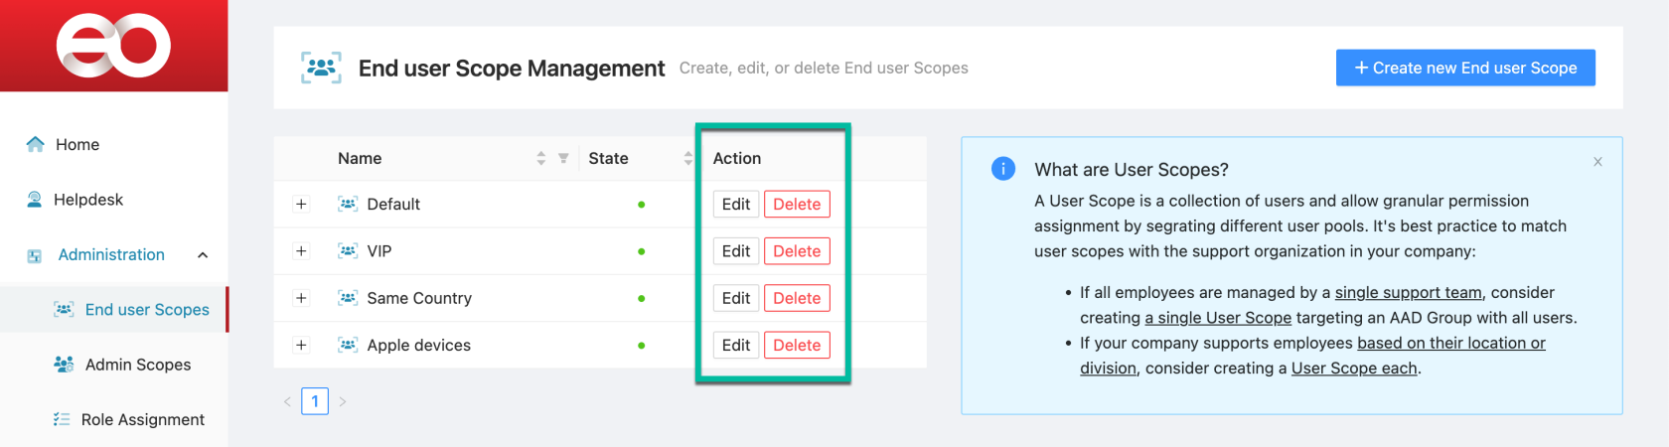
Task: Go to page 1 in pagination
Action: (x=315, y=401)
